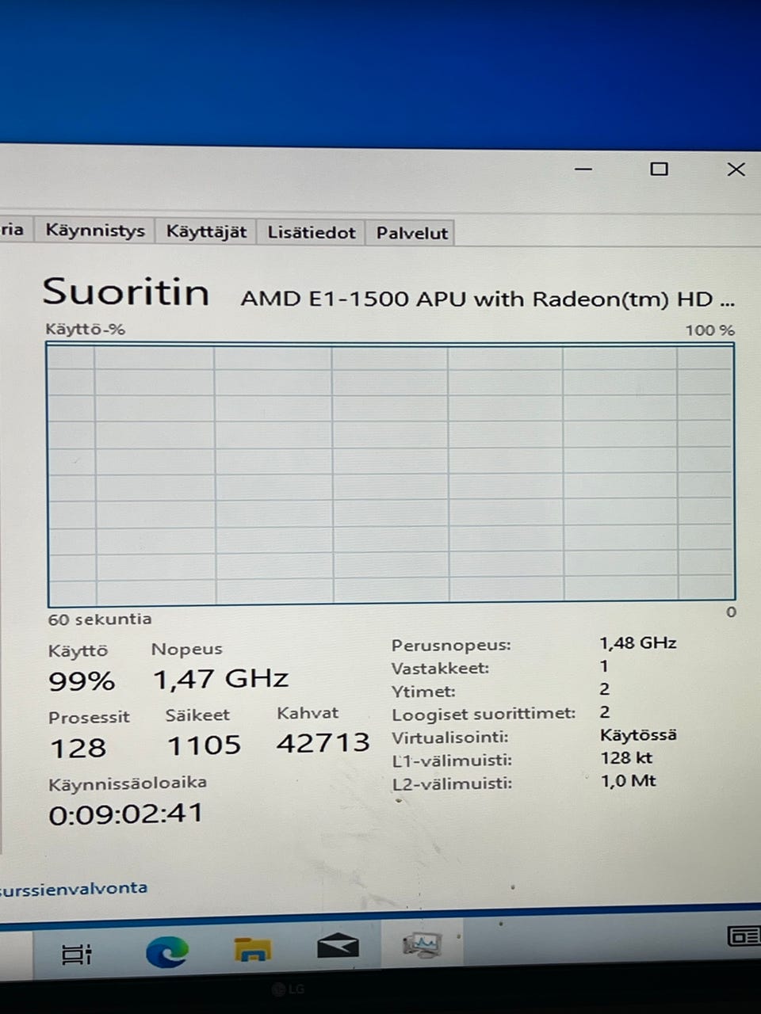Viewport: 761px width, 1014px height.
Task: Select the Lisätiedot tab
Action: 311,233
